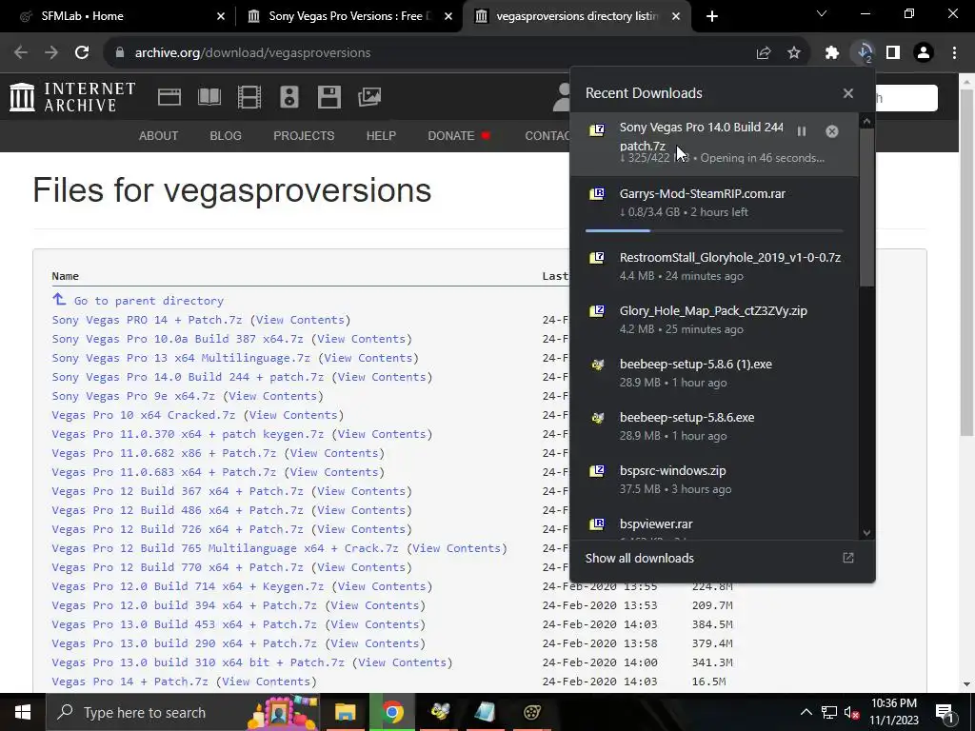
Task: Click the 24-Feb-2020 13:55 date cell
Action: point(600,586)
